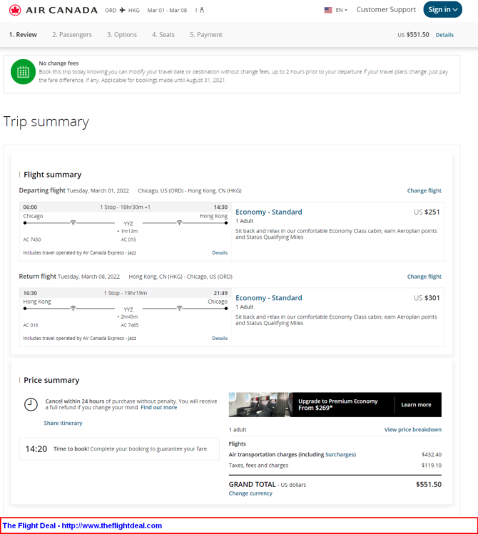
Task: Click Wi-Fi icon on Hong Kong to YYZ return segment
Action: tap(73, 308)
